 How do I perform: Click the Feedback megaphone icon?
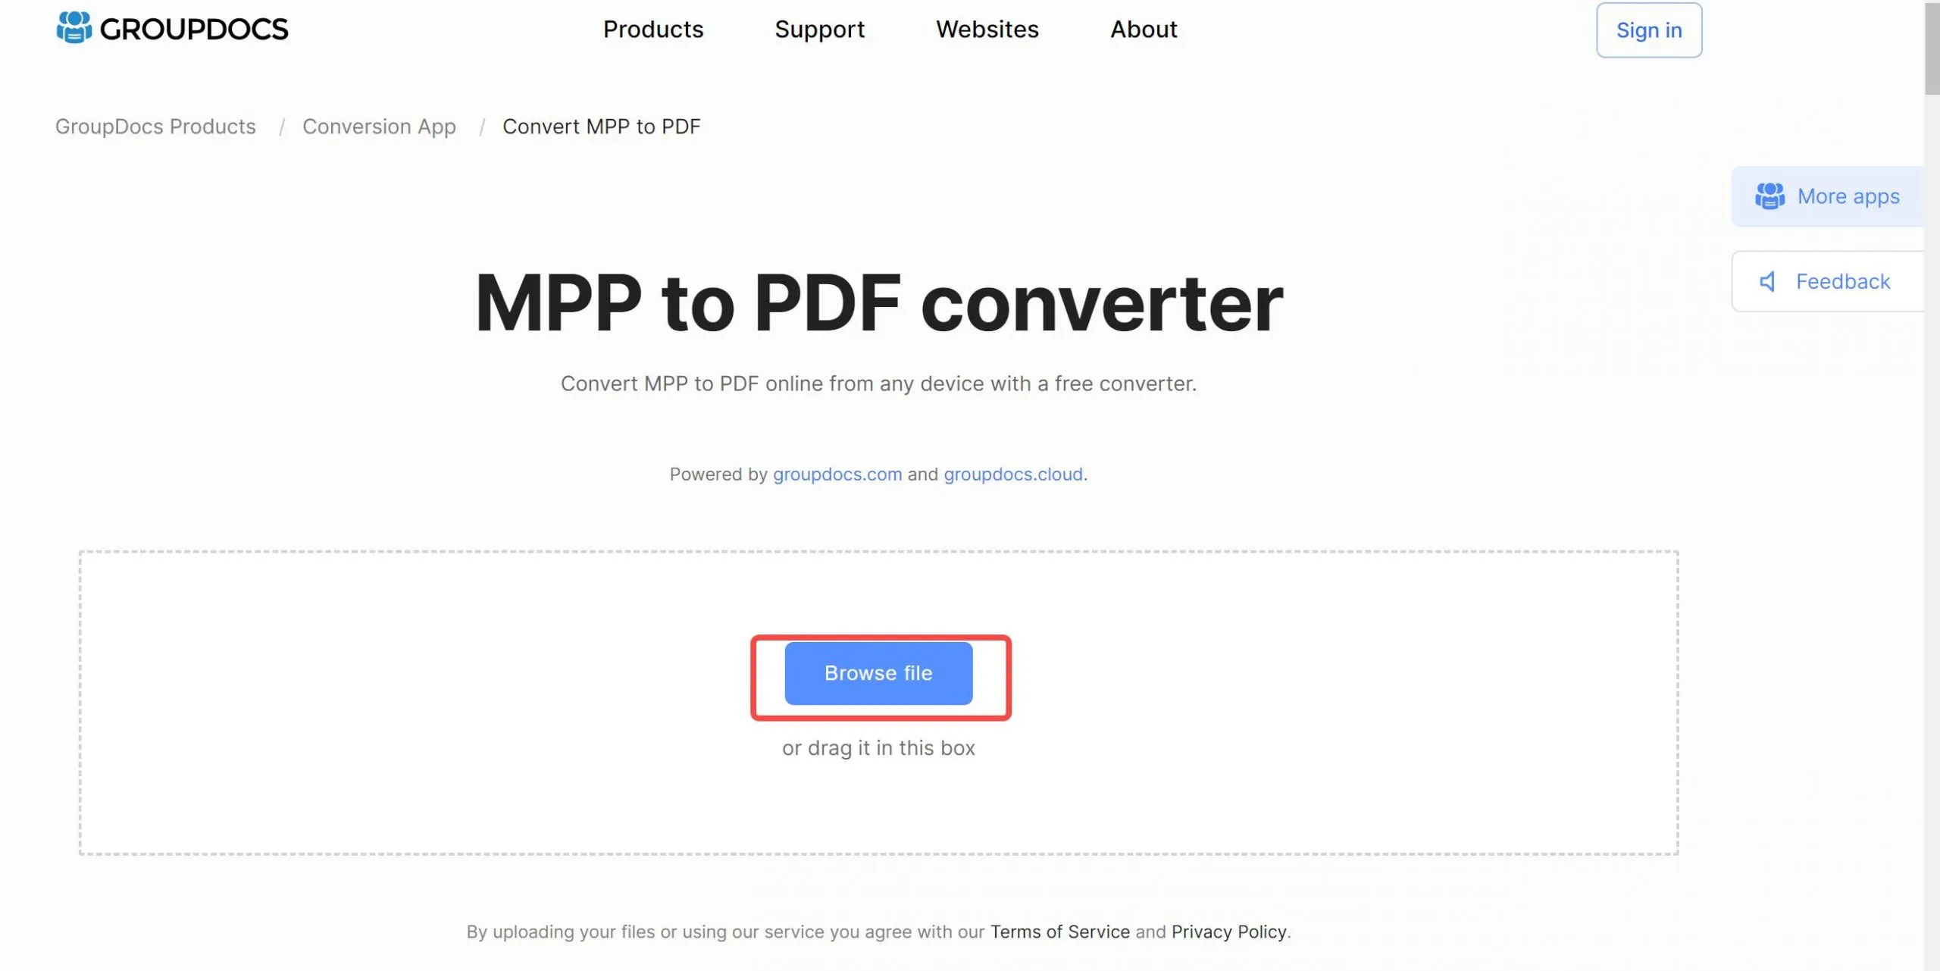(x=1768, y=281)
